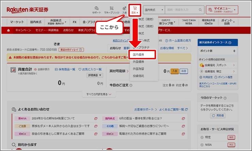Expand すべての内訳を見る
This screenshot has height=151, width=252.
pos(99,94)
